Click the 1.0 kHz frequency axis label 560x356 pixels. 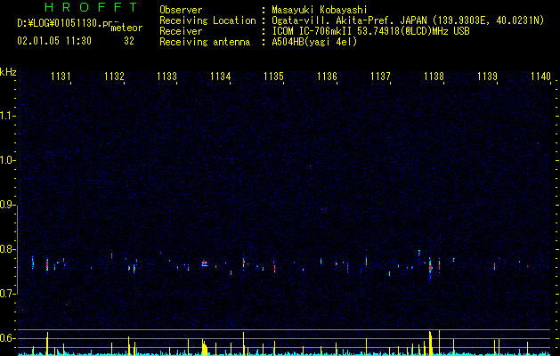7,160
